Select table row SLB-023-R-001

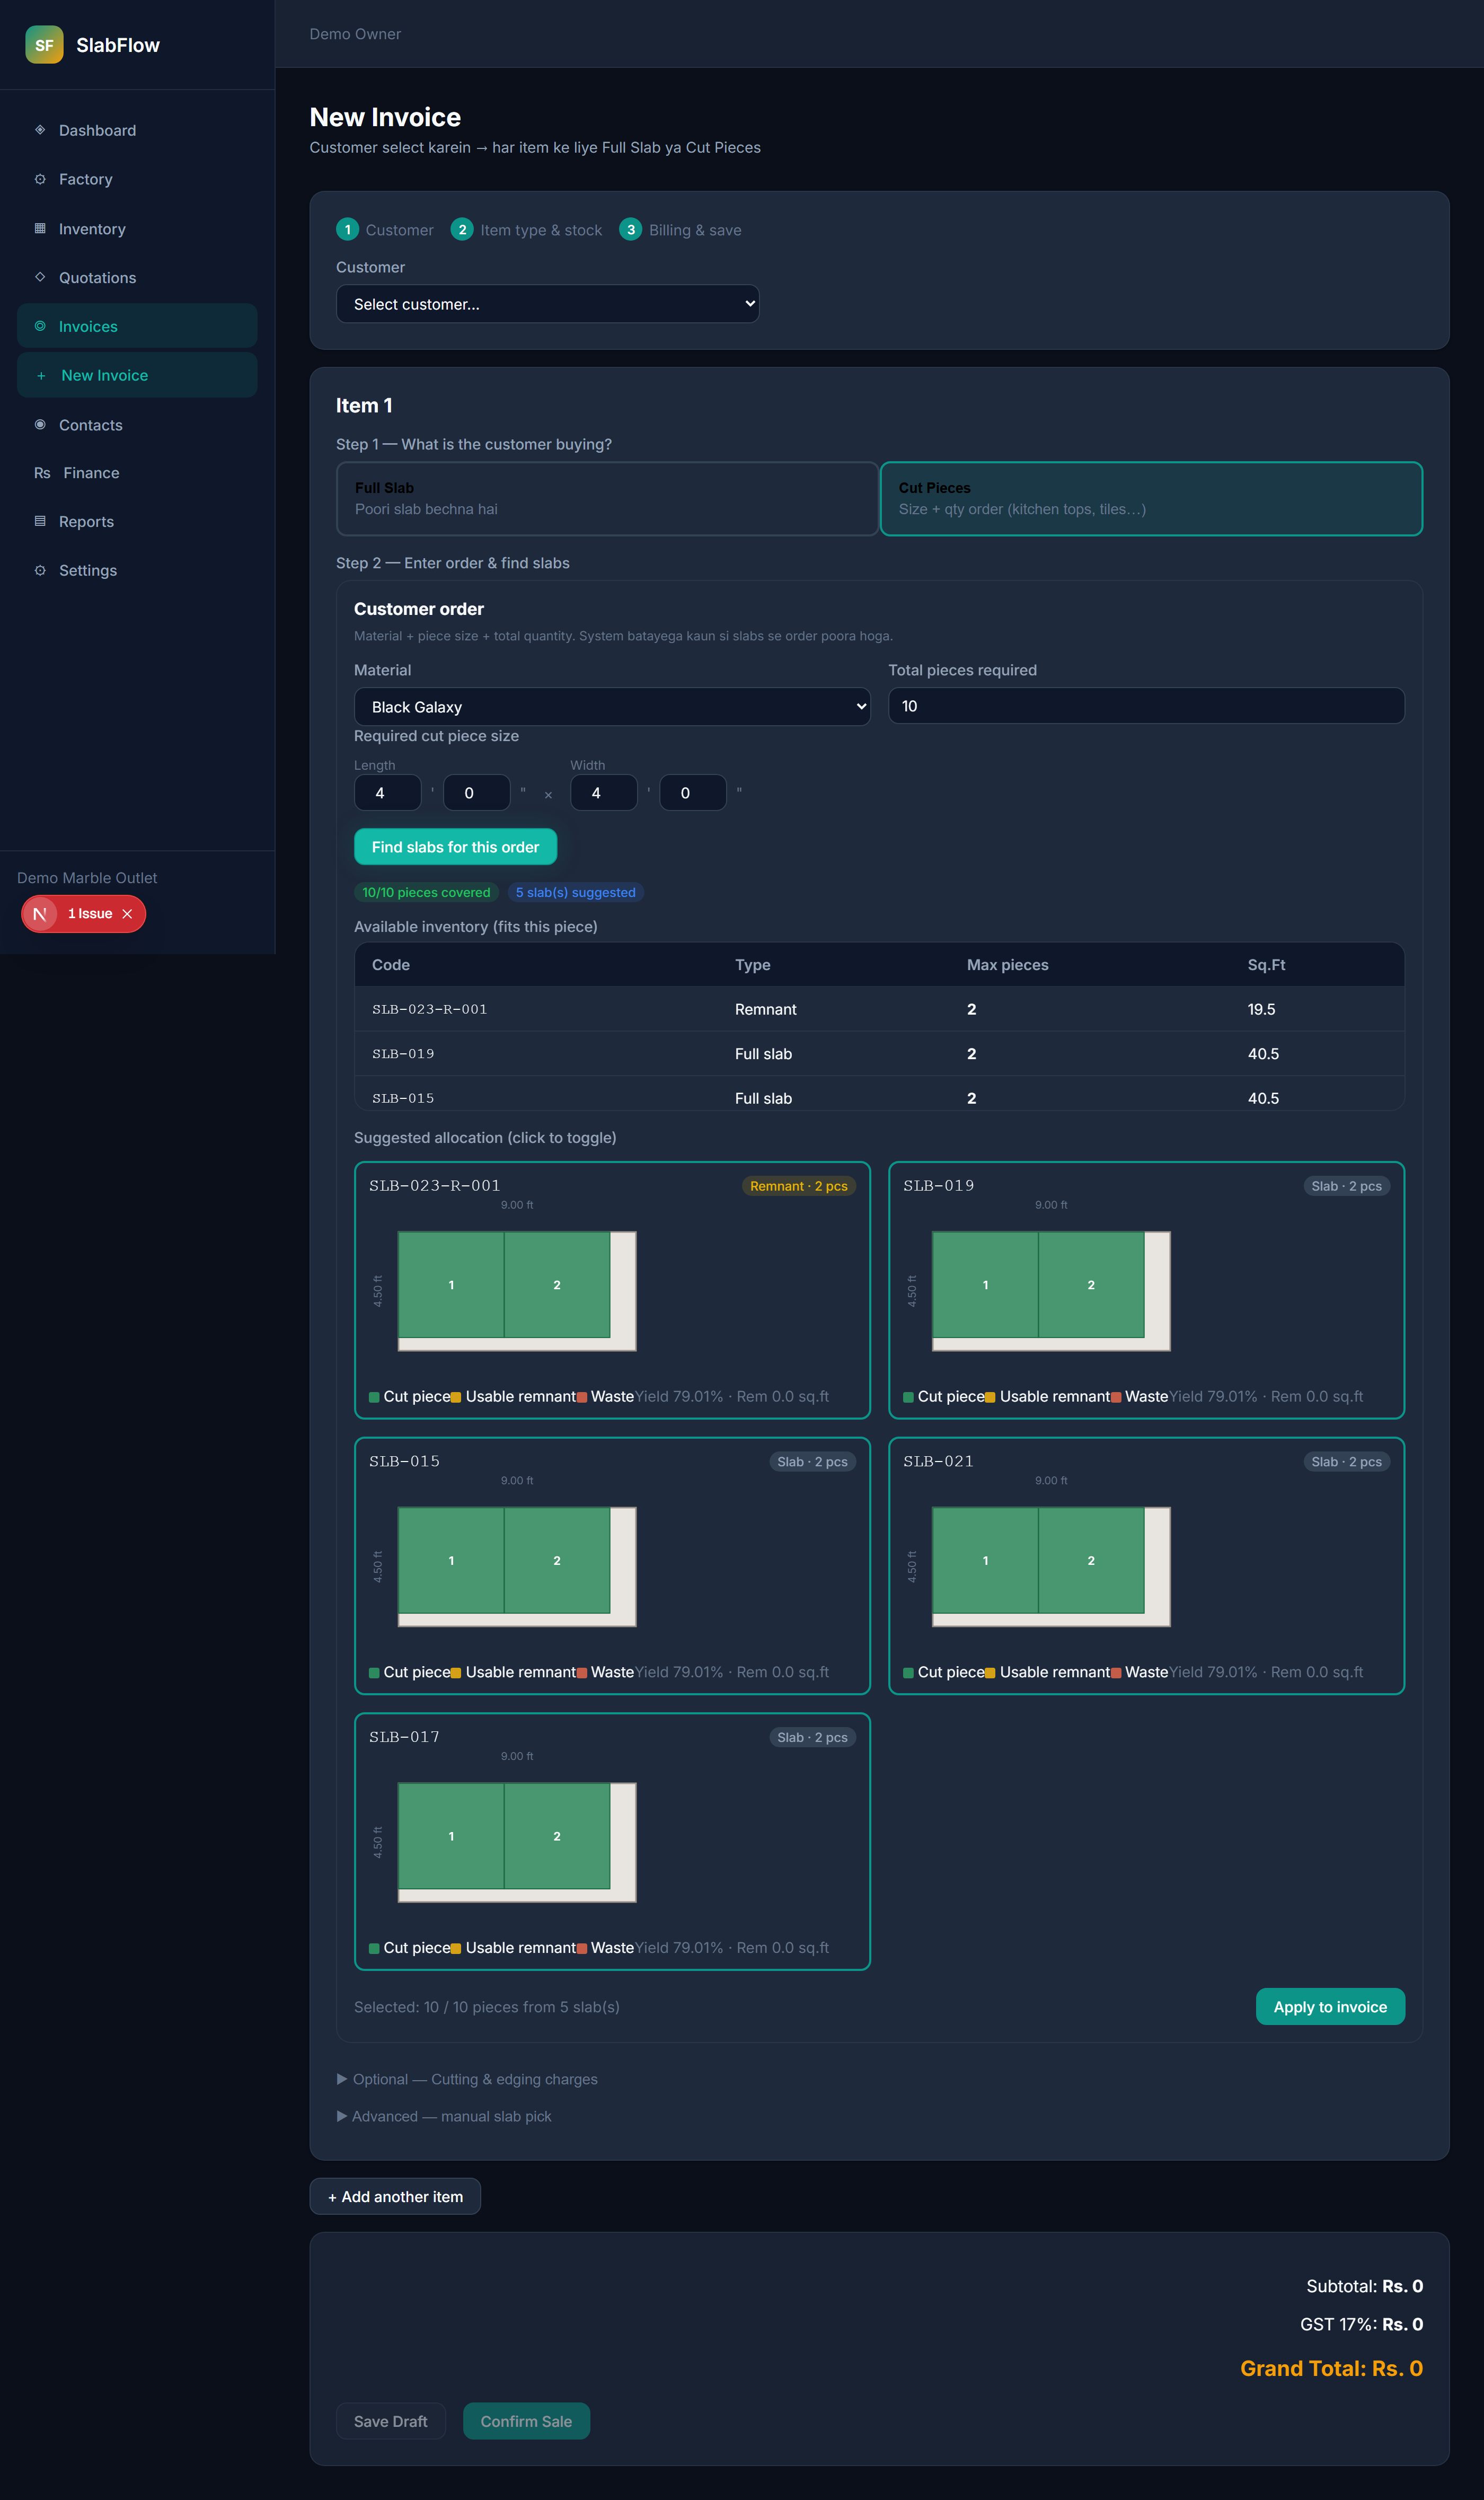879,1009
